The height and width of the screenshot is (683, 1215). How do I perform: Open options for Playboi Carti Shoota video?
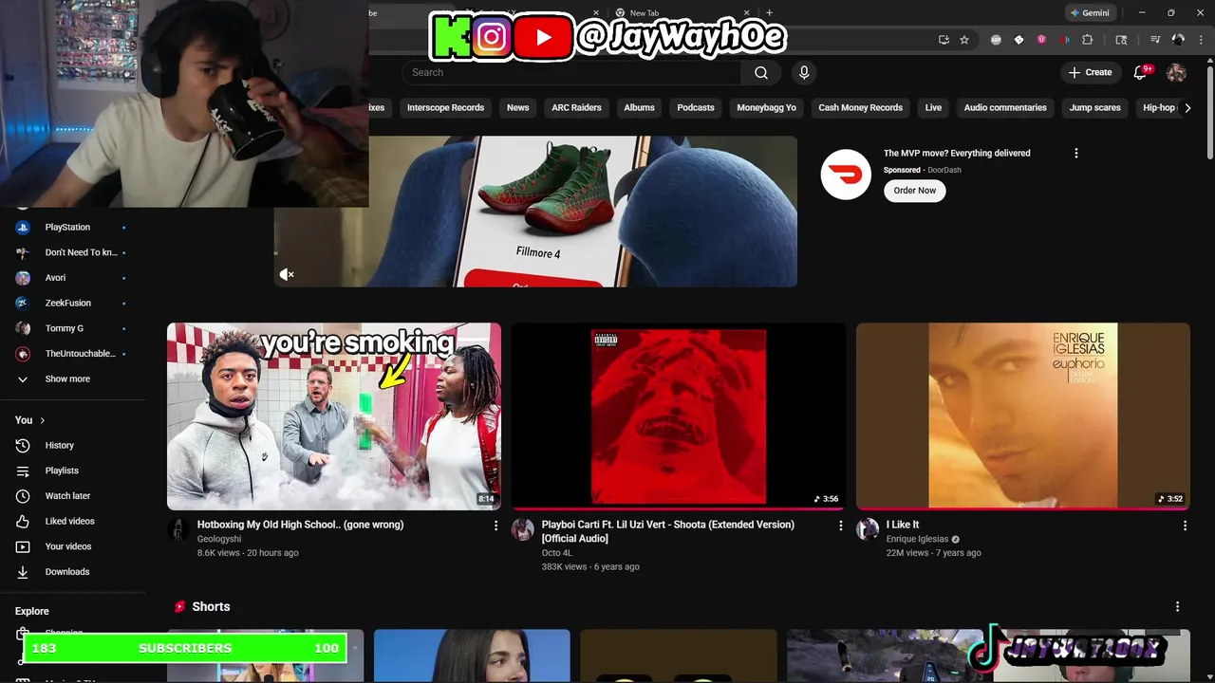pyautogui.click(x=840, y=525)
